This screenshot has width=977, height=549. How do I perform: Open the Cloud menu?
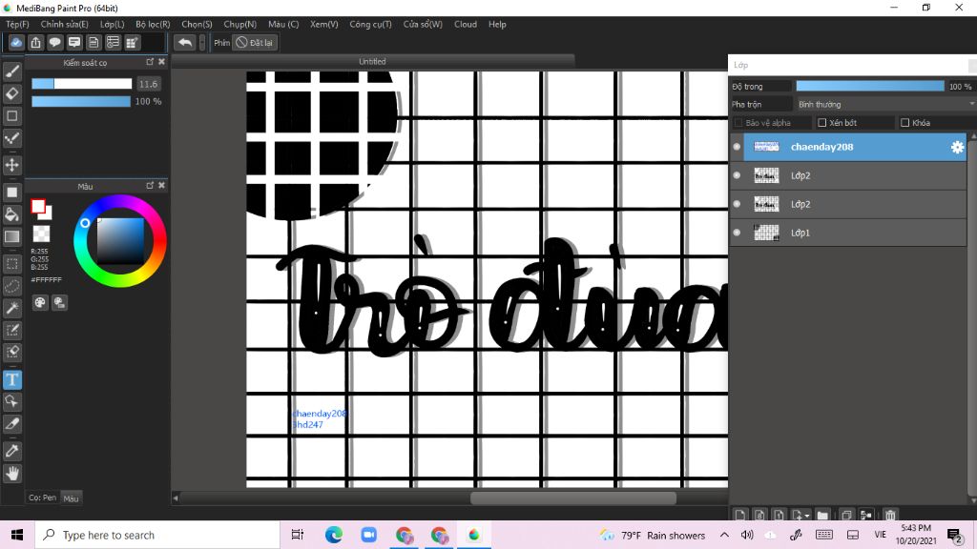coord(466,24)
